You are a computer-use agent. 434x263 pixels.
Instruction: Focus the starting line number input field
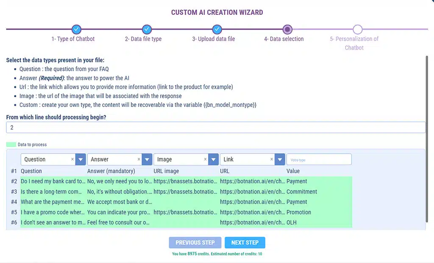click(216, 128)
